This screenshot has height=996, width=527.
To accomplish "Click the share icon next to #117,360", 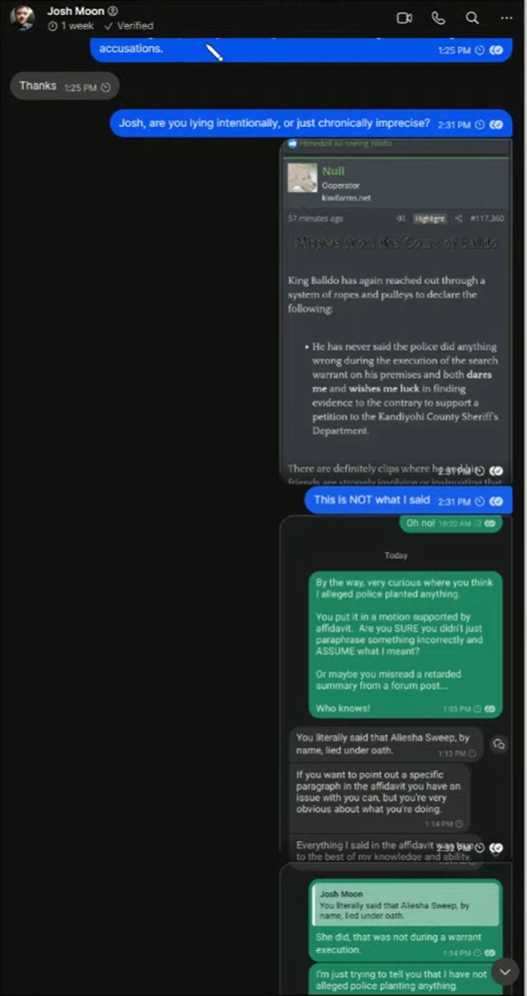I will (x=459, y=218).
